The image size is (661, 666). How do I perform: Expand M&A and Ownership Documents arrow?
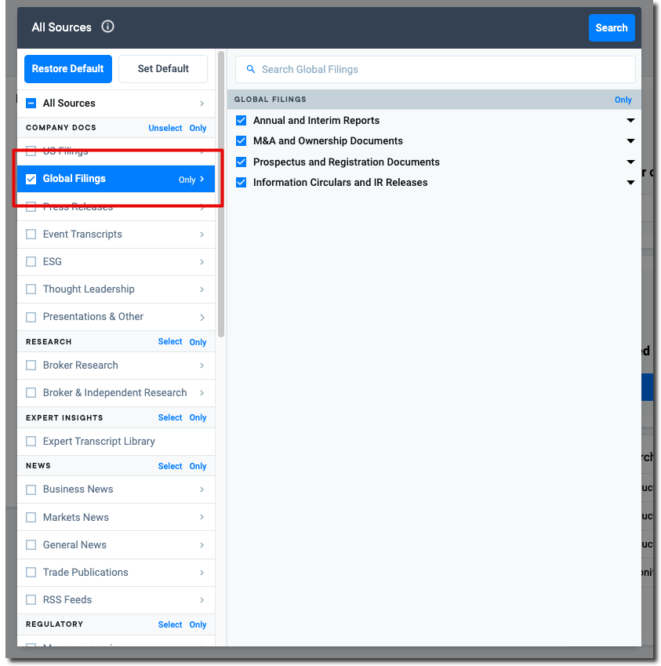click(630, 141)
